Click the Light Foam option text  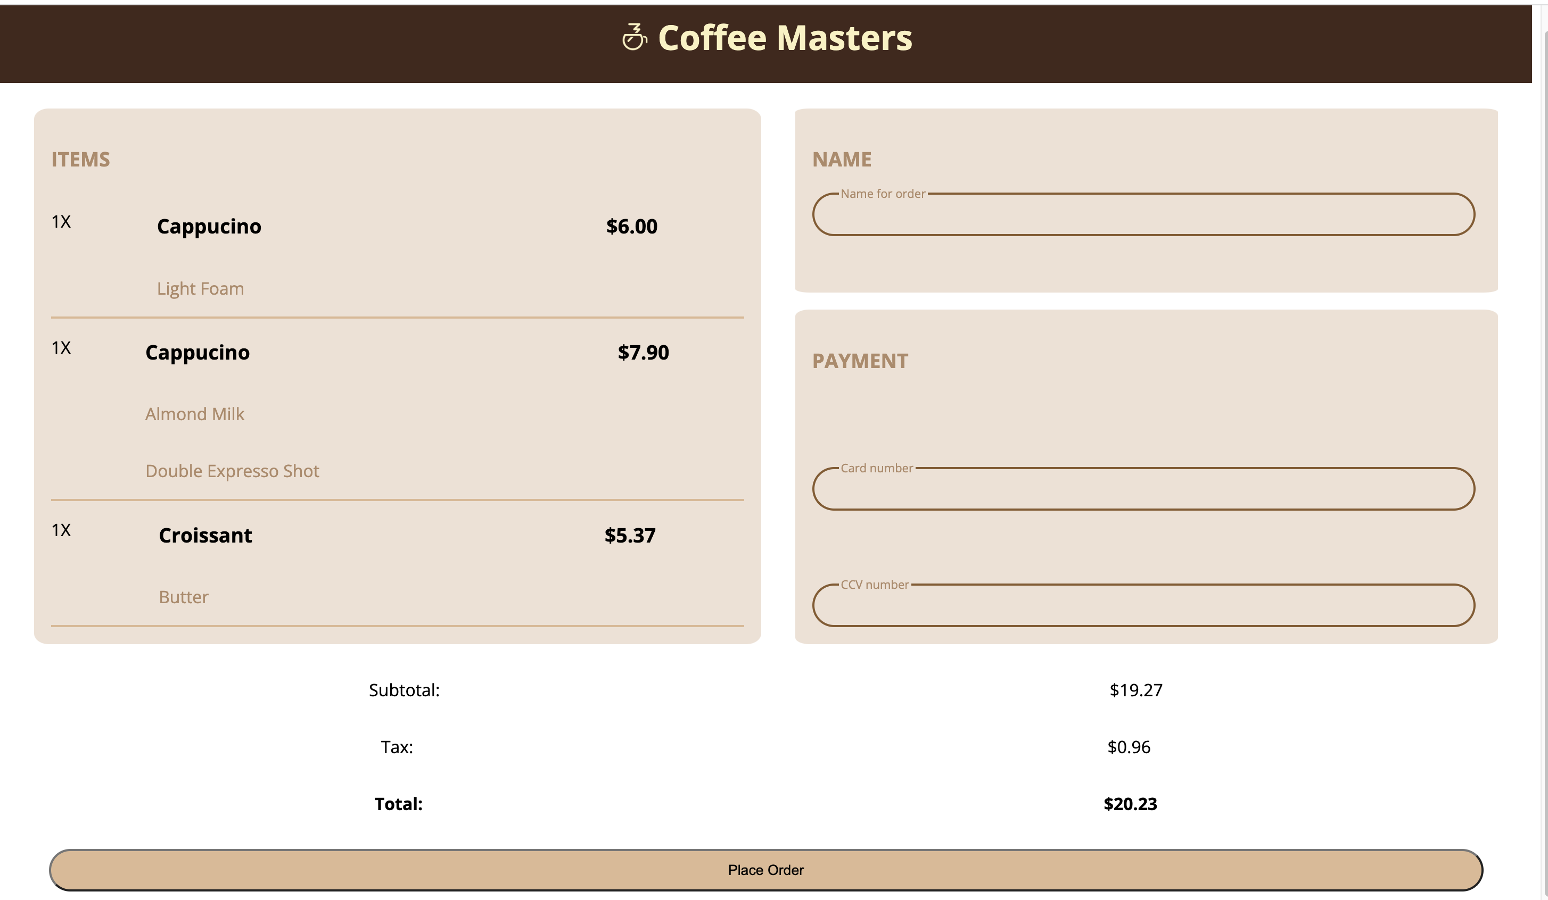[200, 288]
